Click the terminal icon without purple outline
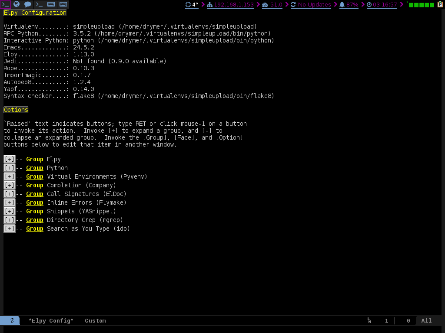Viewport: 445px width, 333px height. tap(40, 4)
